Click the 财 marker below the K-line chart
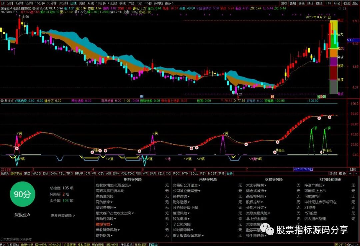 [142, 96]
